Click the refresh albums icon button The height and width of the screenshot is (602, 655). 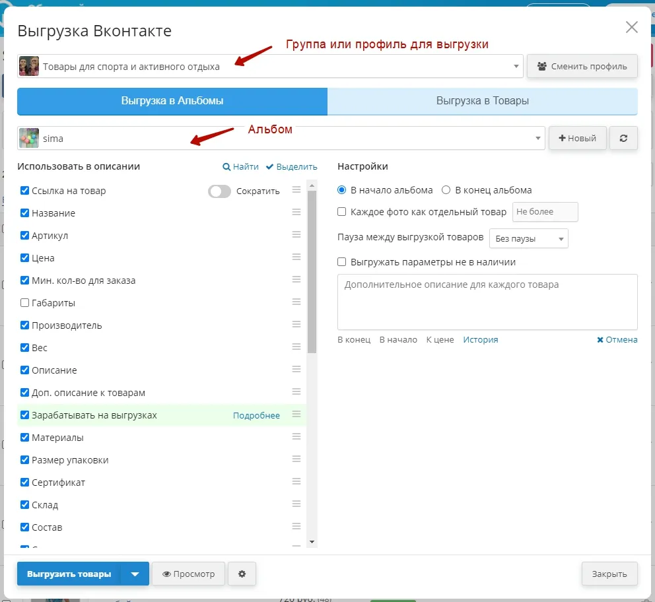[623, 138]
